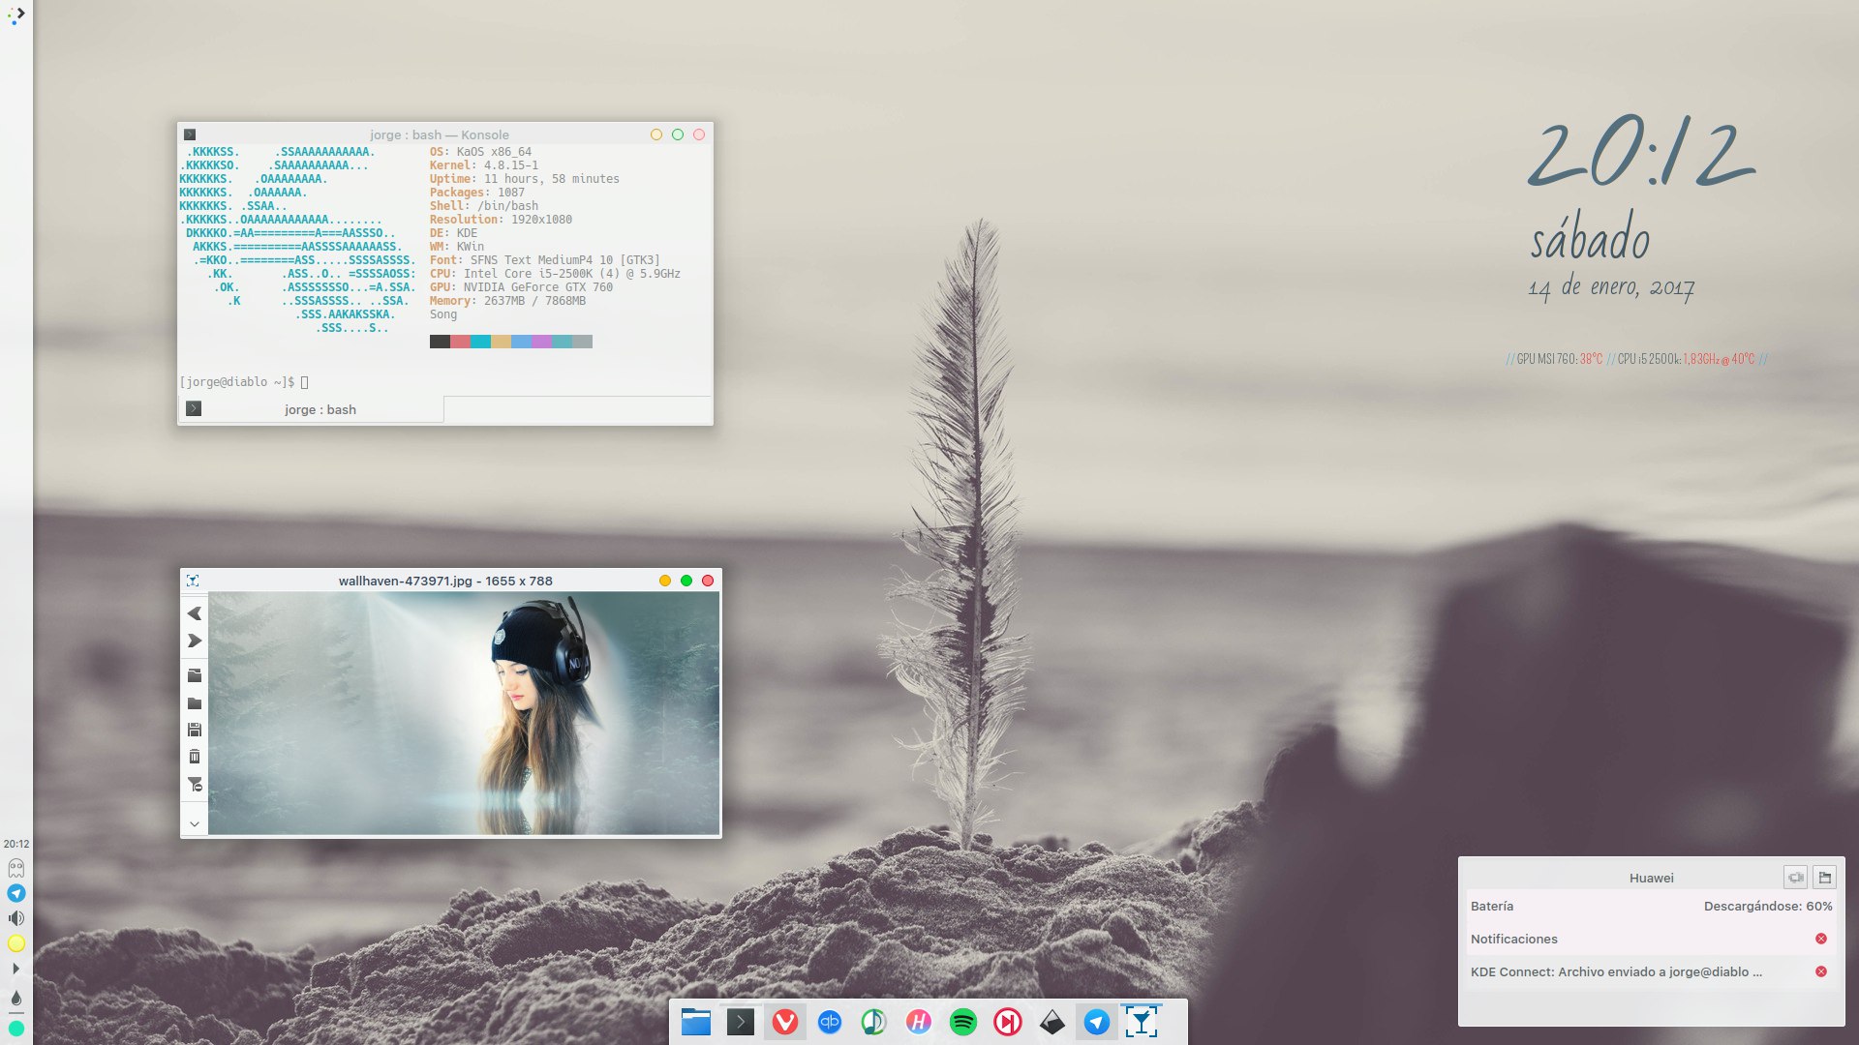Click the ghost icon in the side panel
The height and width of the screenshot is (1045, 1859).
point(16,868)
